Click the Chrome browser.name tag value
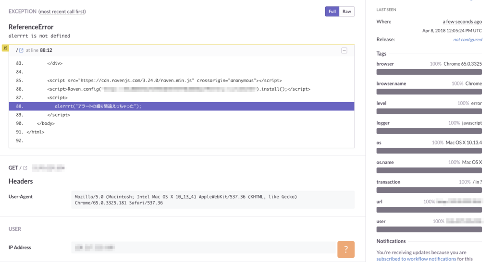Viewport: 492px width, 262px height. (x=473, y=83)
